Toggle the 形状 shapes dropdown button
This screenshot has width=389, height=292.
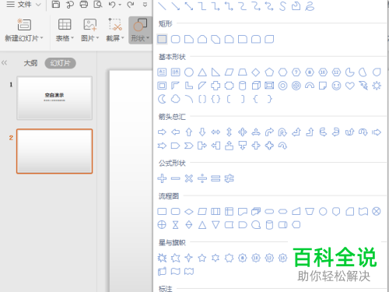pyautogui.click(x=140, y=30)
